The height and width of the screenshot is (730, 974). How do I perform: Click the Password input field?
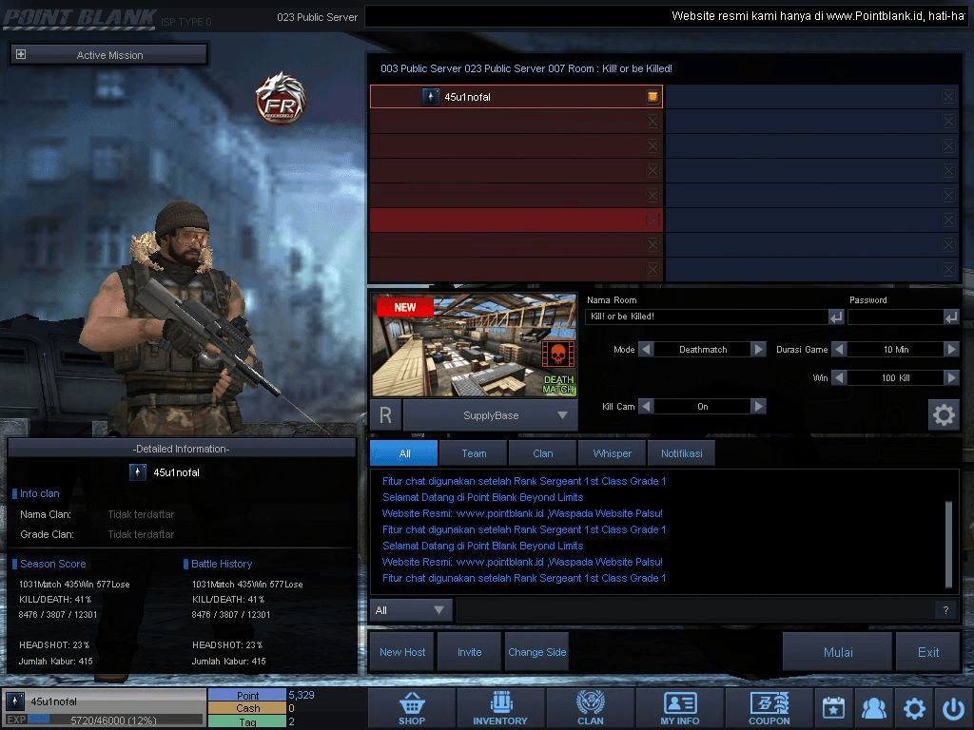(x=896, y=317)
